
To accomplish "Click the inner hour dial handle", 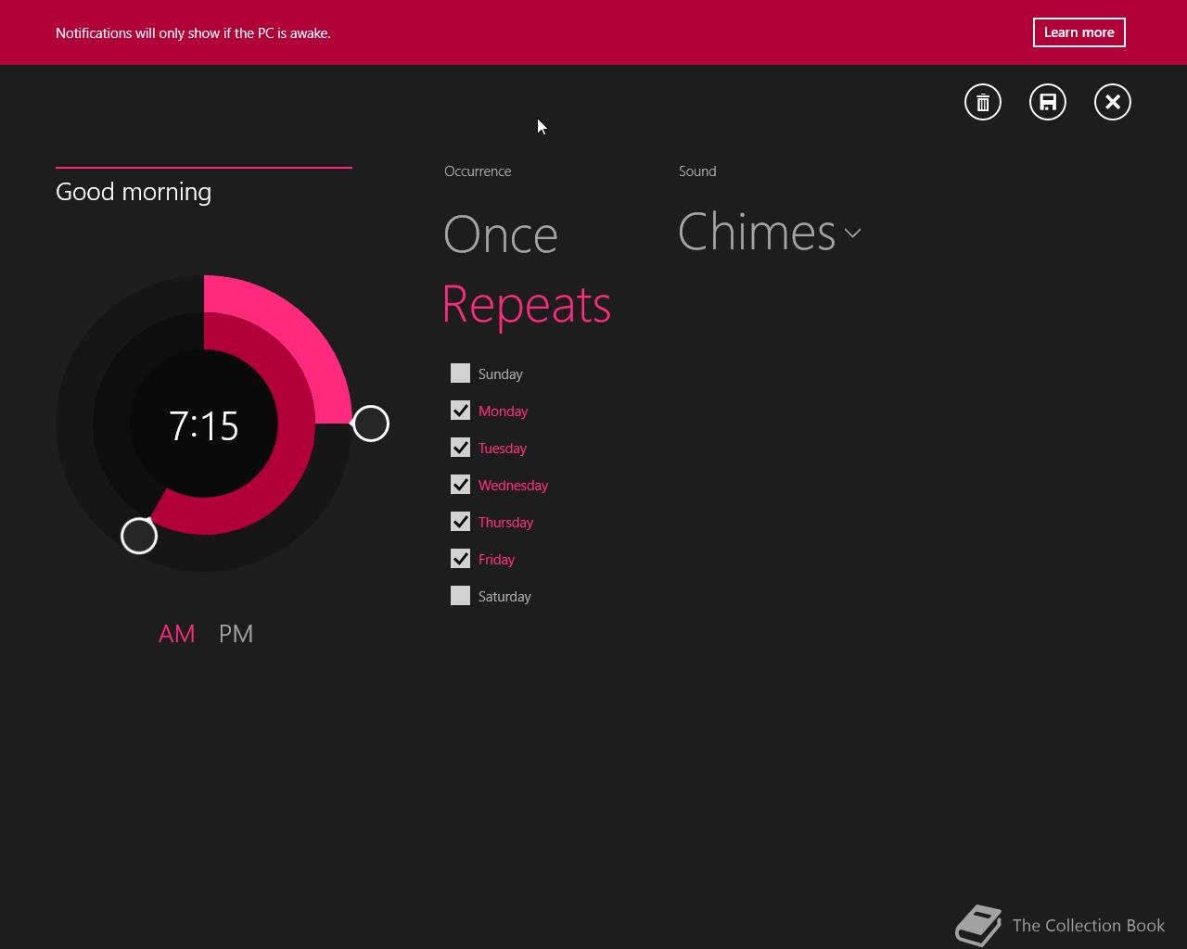I will (x=139, y=536).
